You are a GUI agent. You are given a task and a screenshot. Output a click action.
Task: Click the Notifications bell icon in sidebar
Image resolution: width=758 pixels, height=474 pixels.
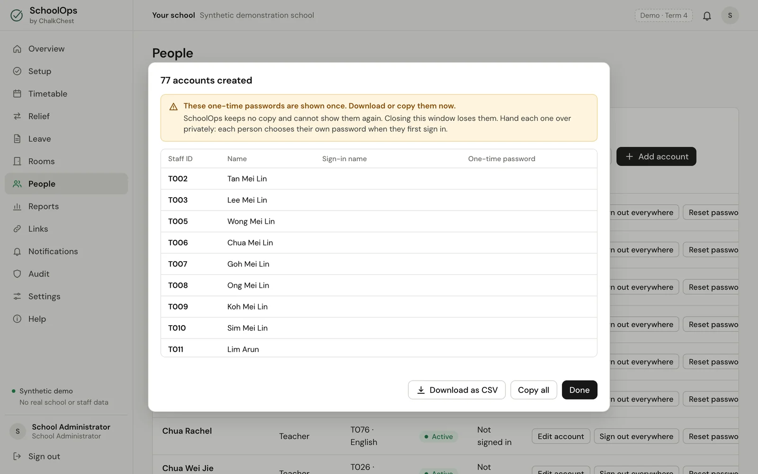click(17, 251)
